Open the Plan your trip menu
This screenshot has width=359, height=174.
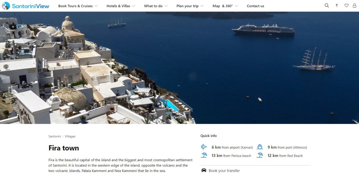point(190,6)
